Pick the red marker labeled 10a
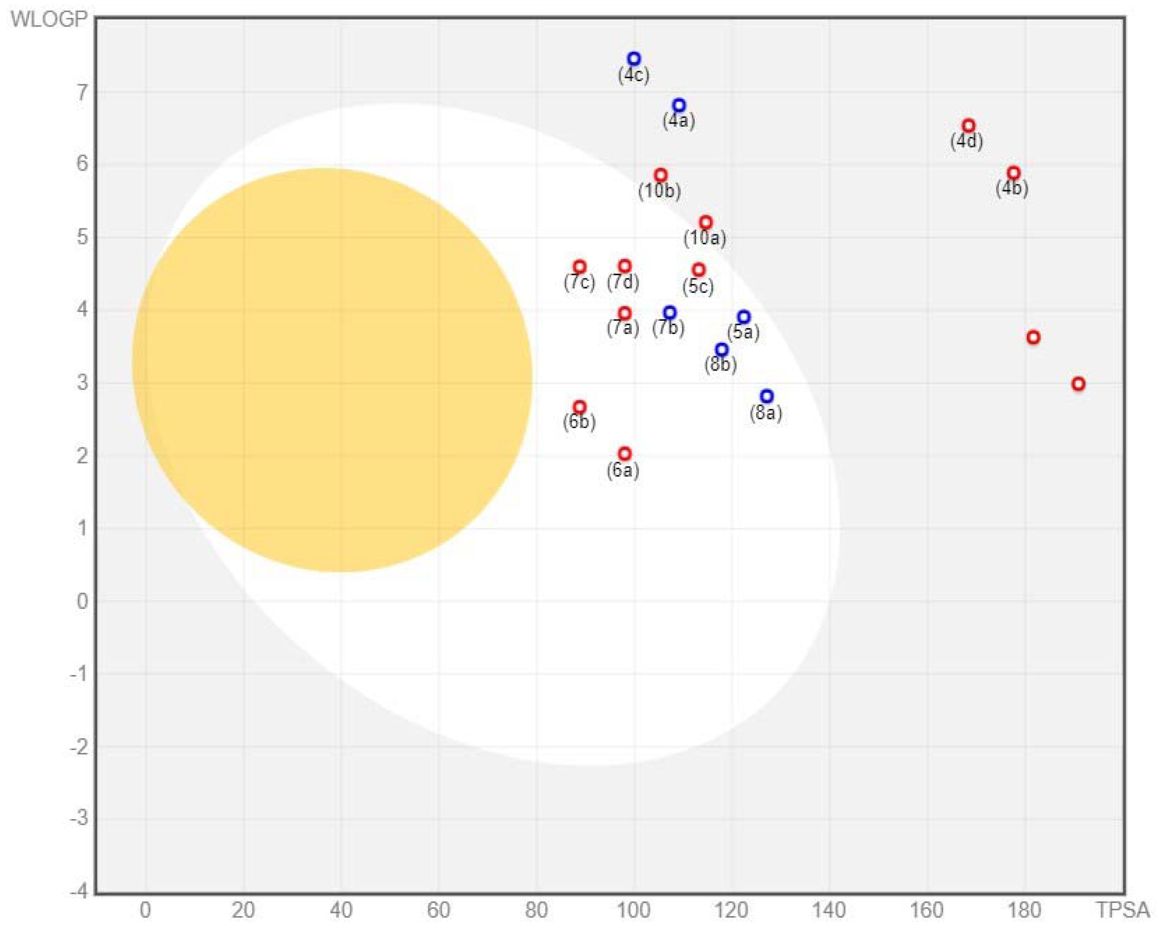 point(706,222)
